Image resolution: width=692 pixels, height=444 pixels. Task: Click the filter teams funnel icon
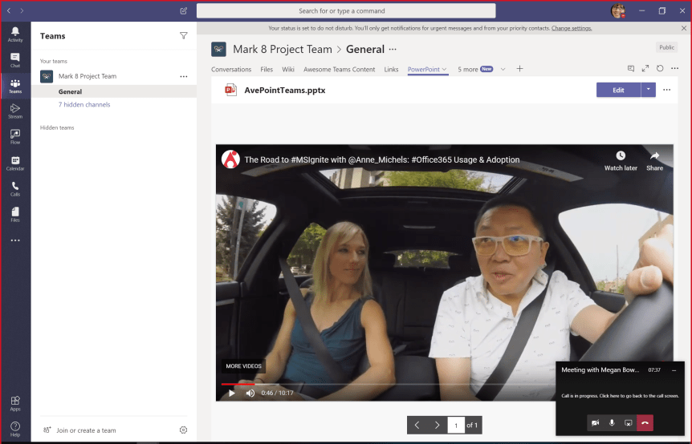coord(184,36)
